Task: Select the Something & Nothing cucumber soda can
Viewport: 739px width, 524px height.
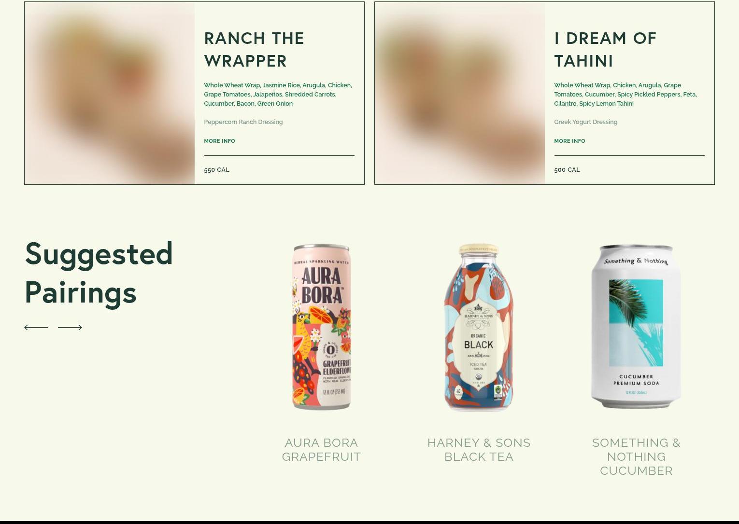Action: pos(636,327)
